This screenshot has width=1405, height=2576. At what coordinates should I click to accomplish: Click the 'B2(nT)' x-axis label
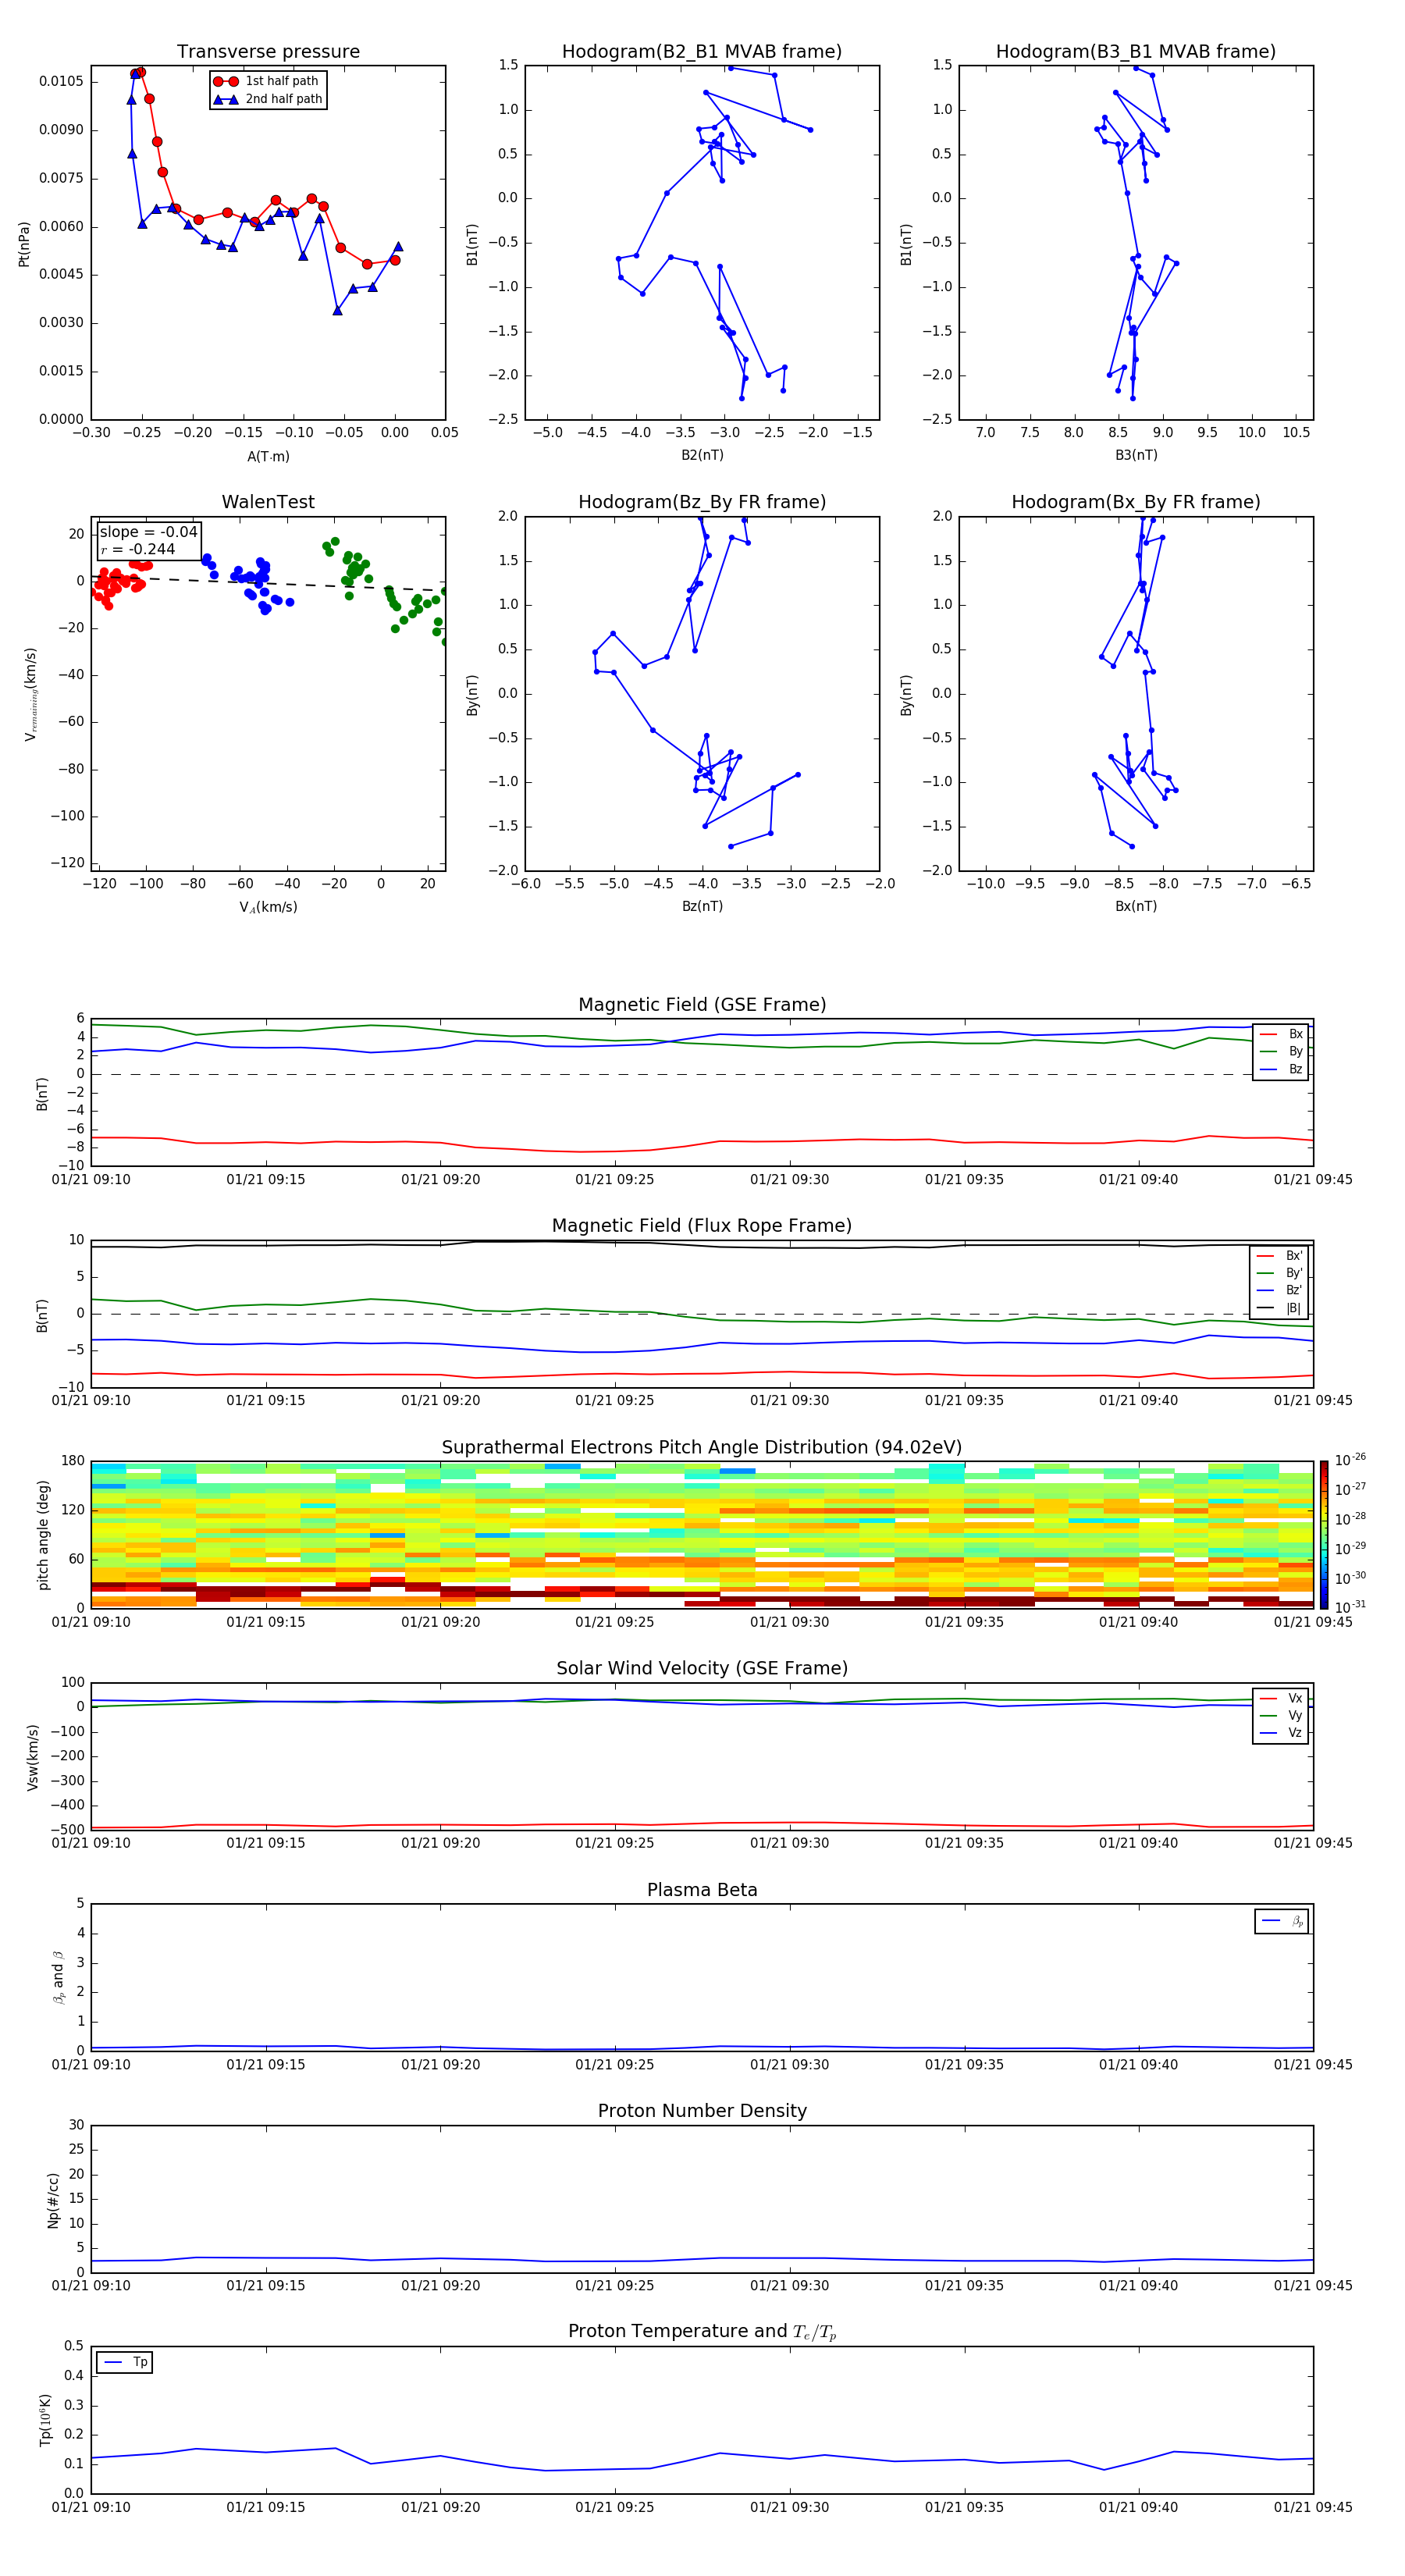click(x=702, y=455)
